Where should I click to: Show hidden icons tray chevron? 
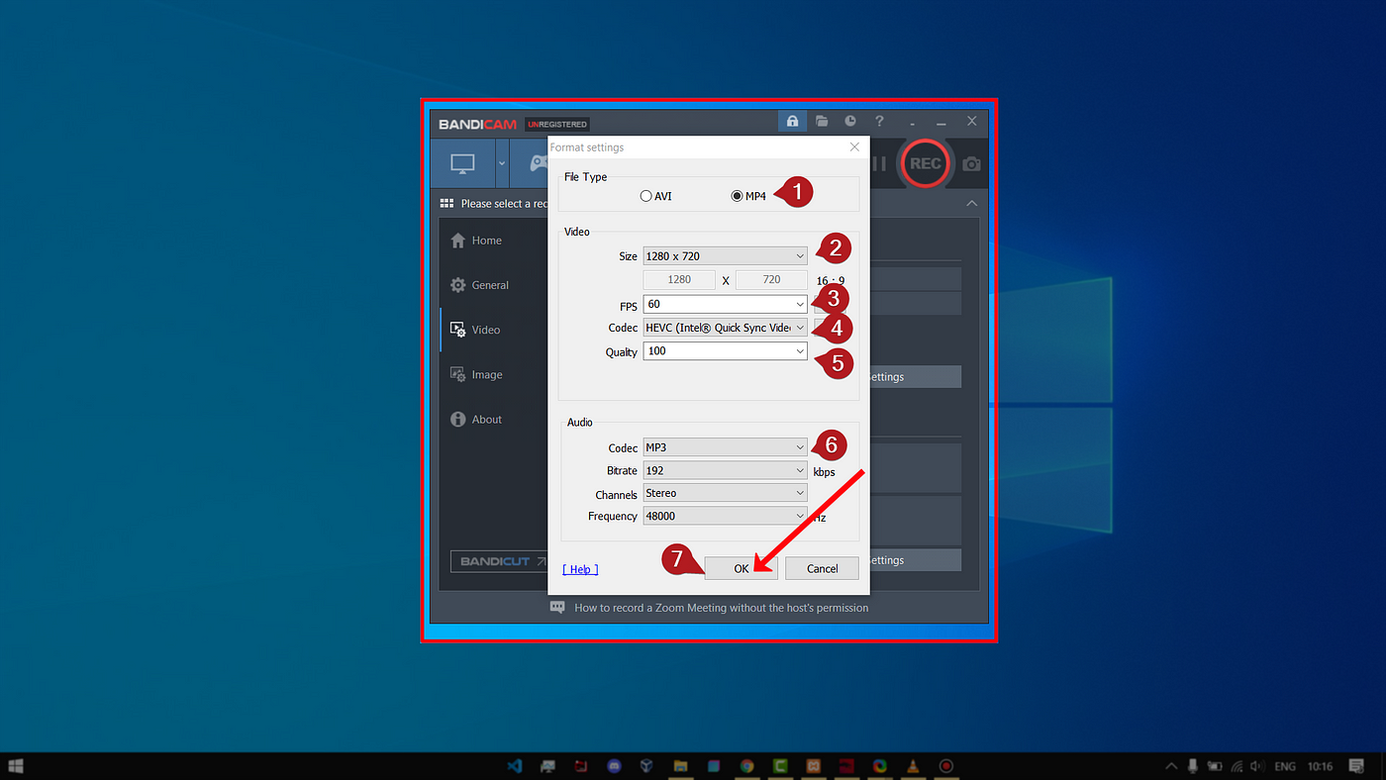[x=1172, y=766]
